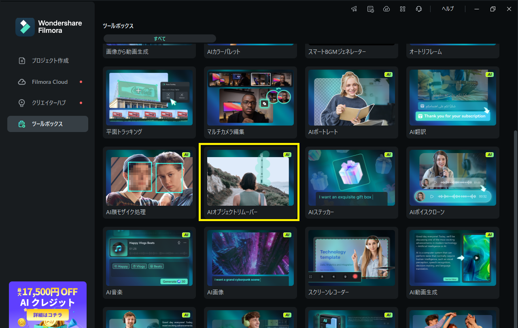Open the AIポートレート tool card
The width and height of the screenshot is (518, 328).
(352, 102)
